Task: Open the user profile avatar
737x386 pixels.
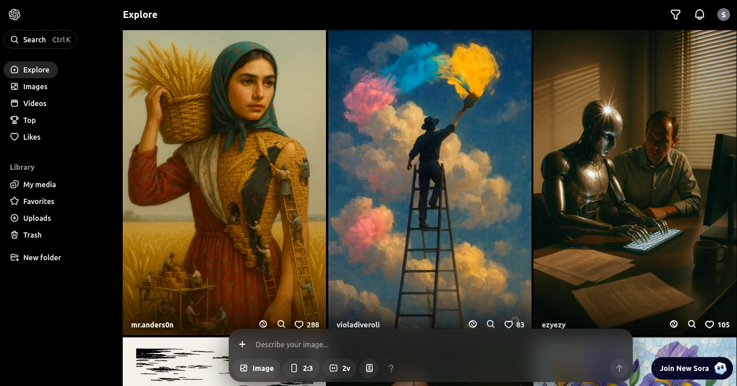Action: (x=723, y=14)
